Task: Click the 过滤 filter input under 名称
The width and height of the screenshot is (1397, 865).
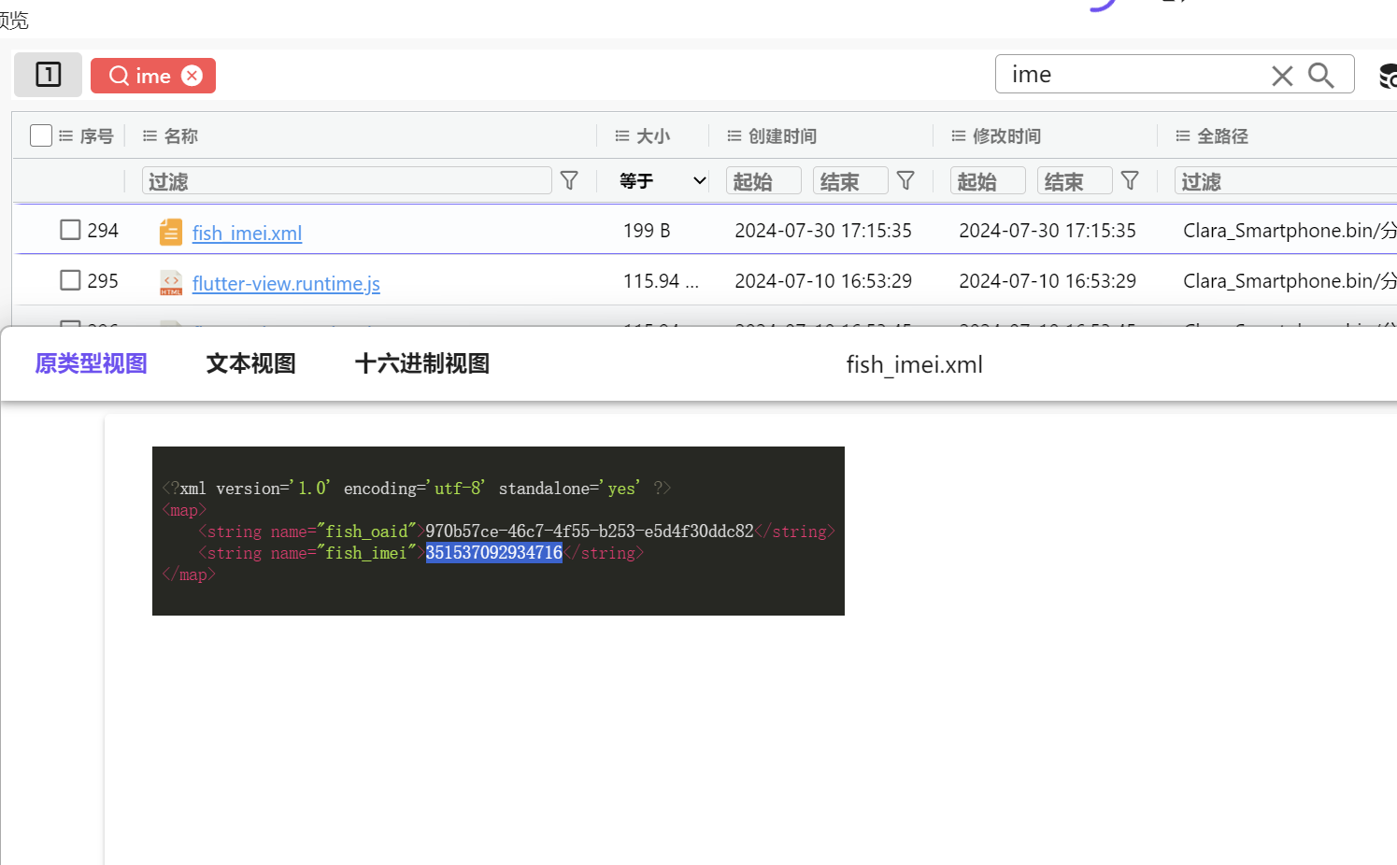Action: pyautogui.click(x=346, y=180)
